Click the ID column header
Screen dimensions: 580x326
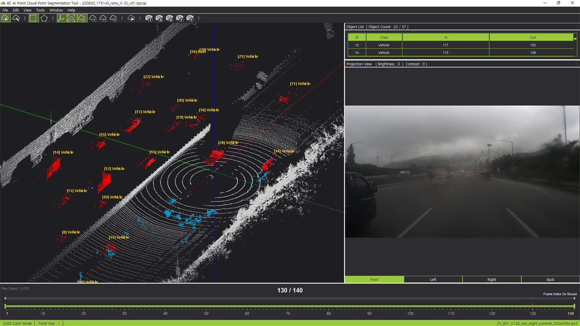click(x=357, y=37)
